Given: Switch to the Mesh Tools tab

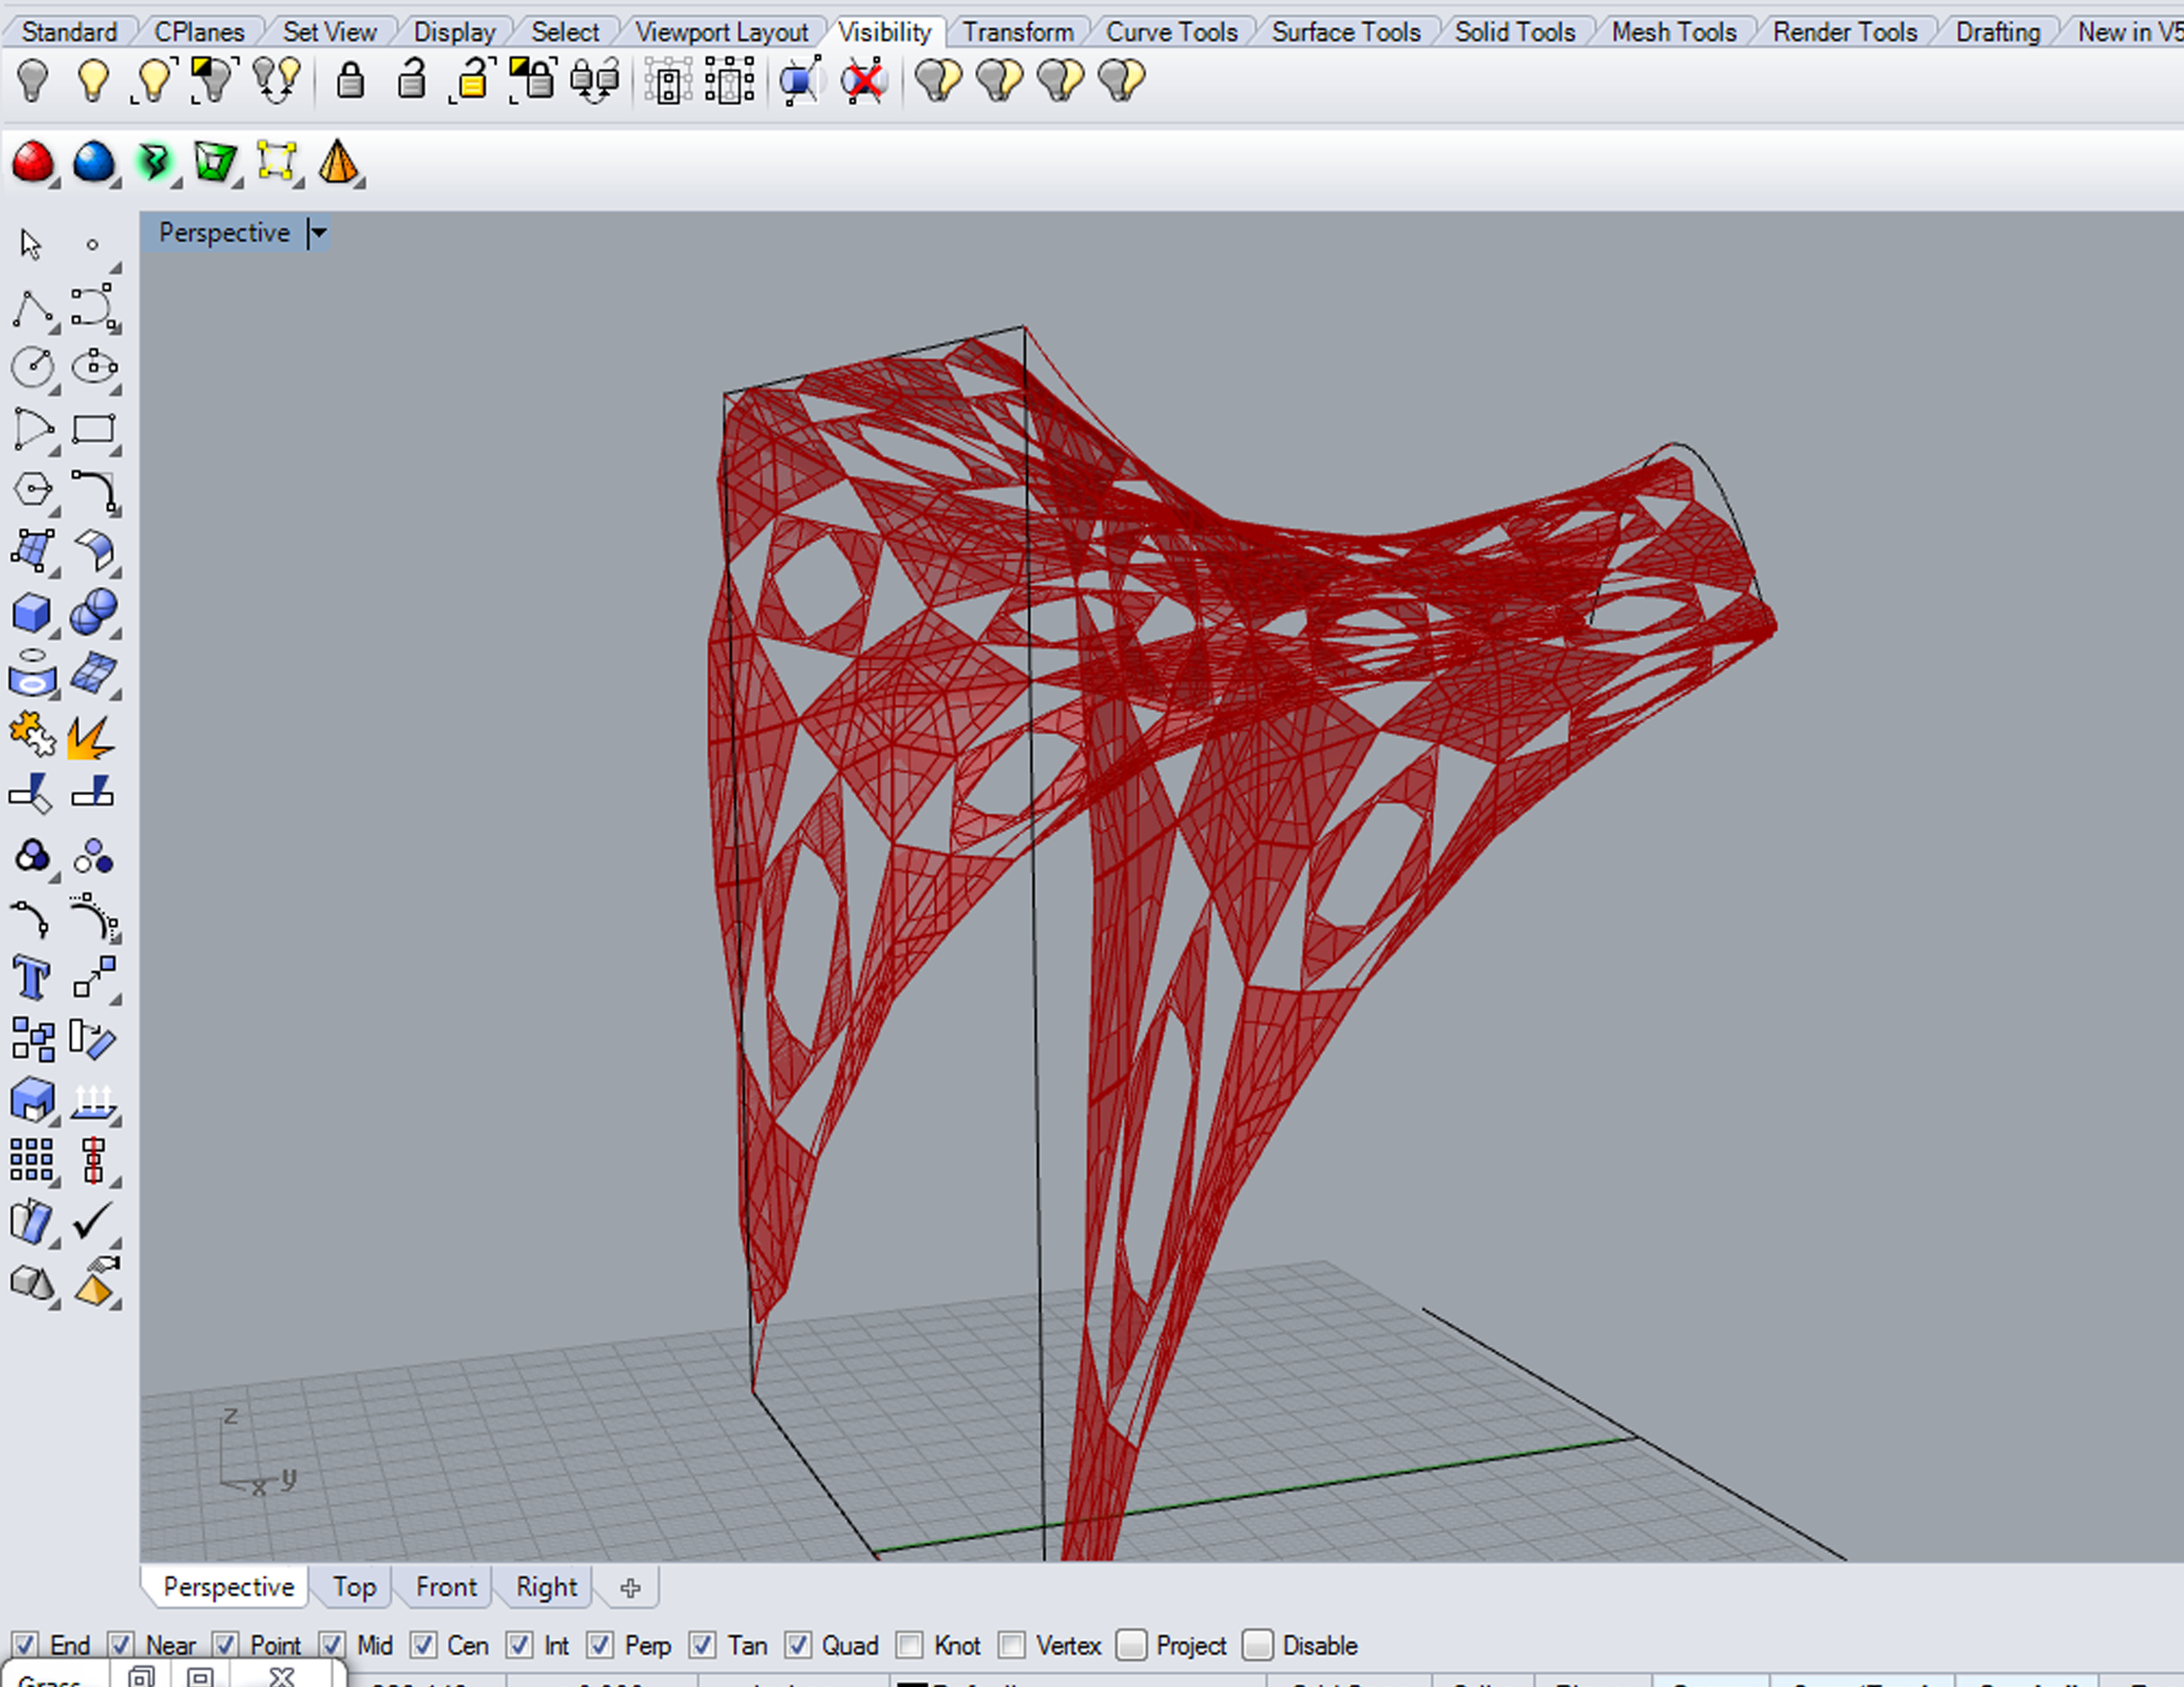Looking at the screenshot, I should point(1673,32).
